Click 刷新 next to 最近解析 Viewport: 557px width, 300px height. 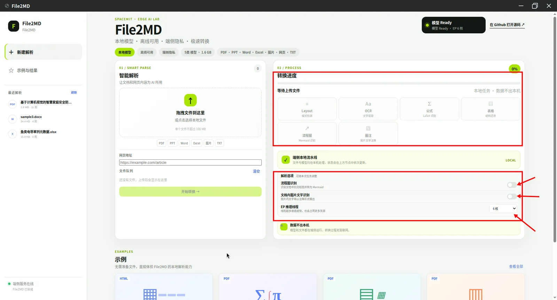pos(74,93)
